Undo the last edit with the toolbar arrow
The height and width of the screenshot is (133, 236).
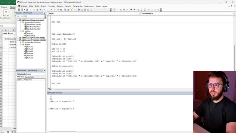tap(44, 10)
